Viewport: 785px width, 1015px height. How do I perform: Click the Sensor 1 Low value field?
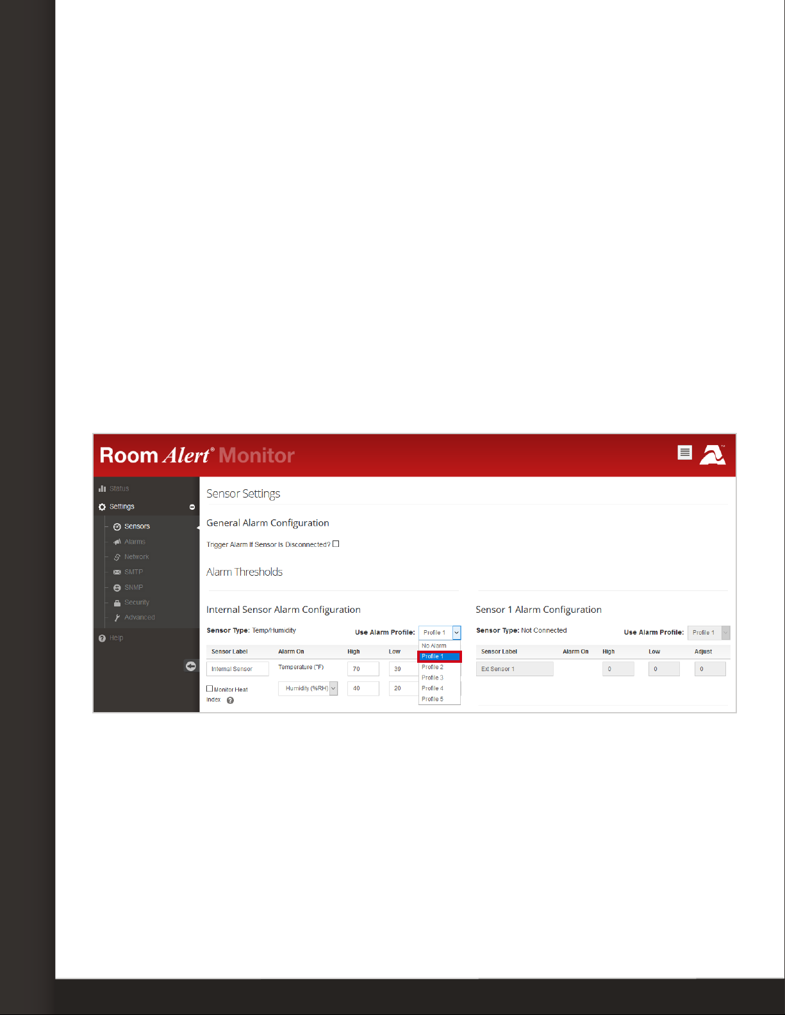pos(664,669)
